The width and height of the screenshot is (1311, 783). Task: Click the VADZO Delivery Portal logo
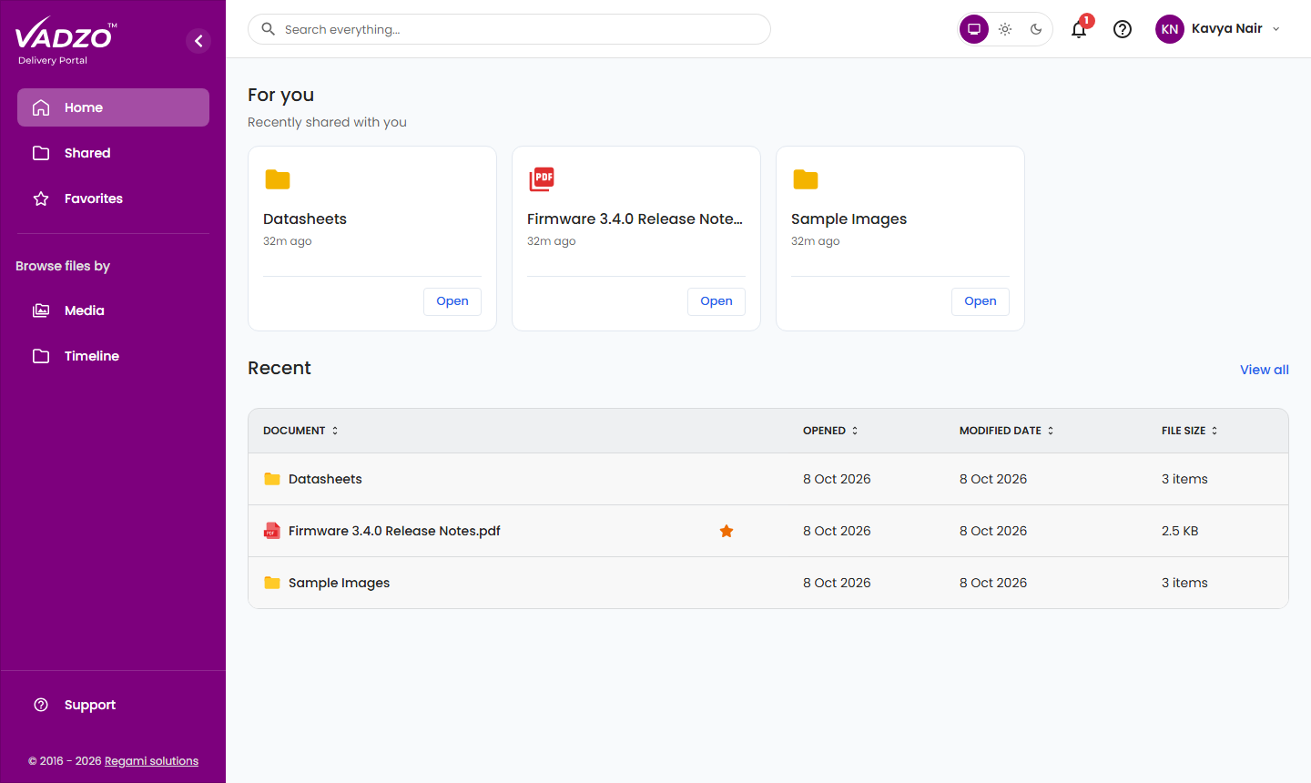[66, 42]
